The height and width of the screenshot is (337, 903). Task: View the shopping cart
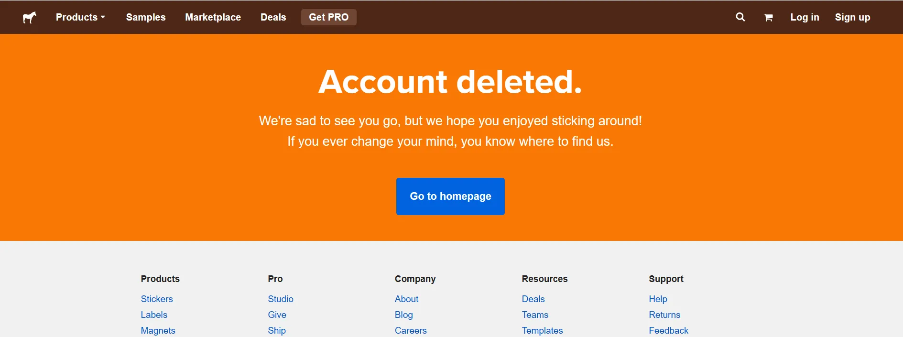pyautogui.click(x=768, y=17)
